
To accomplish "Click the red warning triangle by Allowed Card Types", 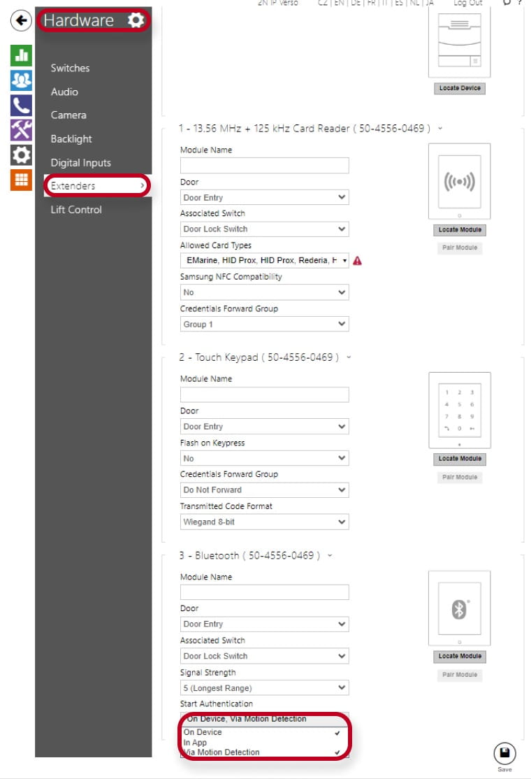I will pyautogui.click(x=357, y=260).
